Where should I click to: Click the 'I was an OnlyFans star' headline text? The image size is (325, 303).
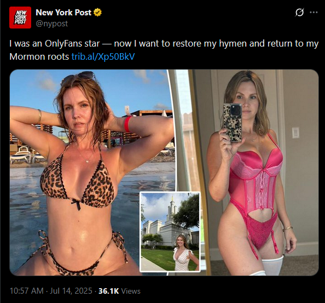(x=55, y=44)
